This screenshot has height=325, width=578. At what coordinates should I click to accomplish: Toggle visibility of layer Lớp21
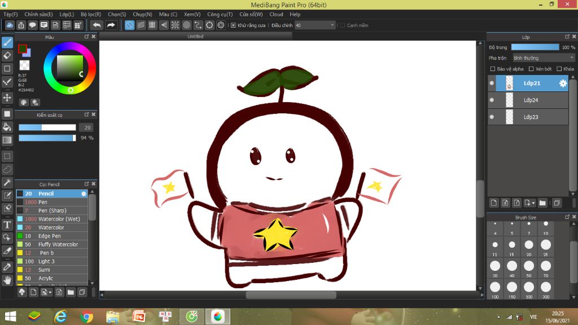pyautogui.click(x=492, y=84)
